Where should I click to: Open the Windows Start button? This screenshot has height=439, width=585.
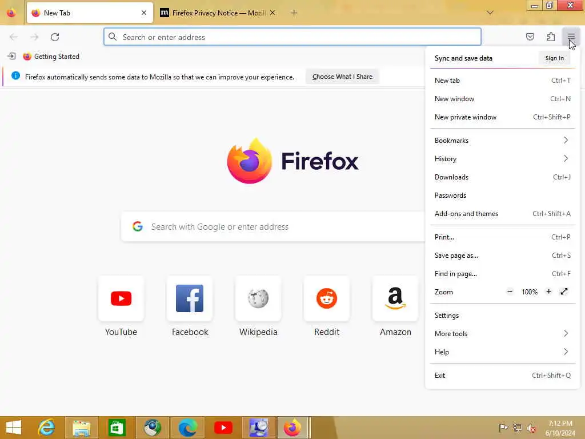14,428
